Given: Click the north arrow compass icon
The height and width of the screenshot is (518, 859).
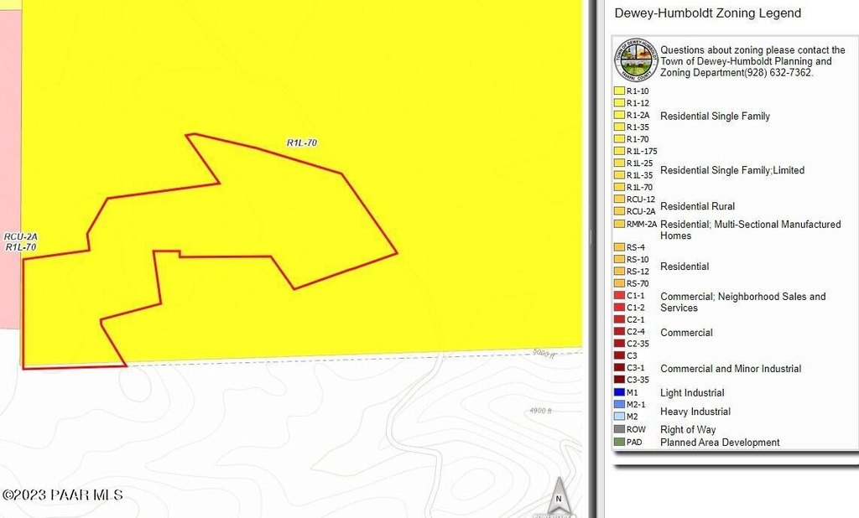Looking at the screenshot, I should pyautogui.click(x=558, y=496).
